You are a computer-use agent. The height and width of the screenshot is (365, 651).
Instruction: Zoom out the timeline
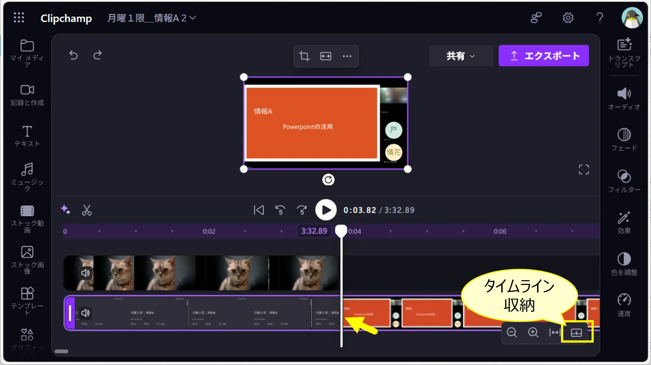[512, 332]
